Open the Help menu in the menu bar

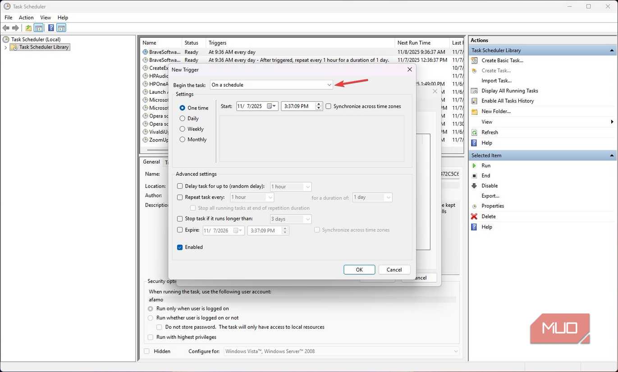pos(63,18)
